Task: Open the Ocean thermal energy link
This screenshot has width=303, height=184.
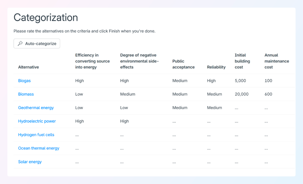Action: (x=39, y=148)
